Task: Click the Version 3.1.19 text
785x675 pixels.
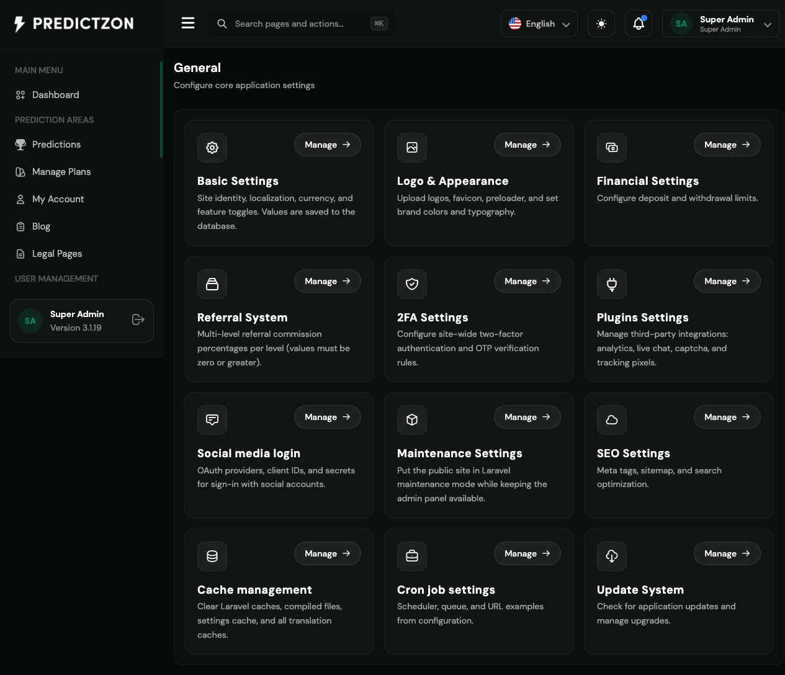Action: (x=76, y=328)
